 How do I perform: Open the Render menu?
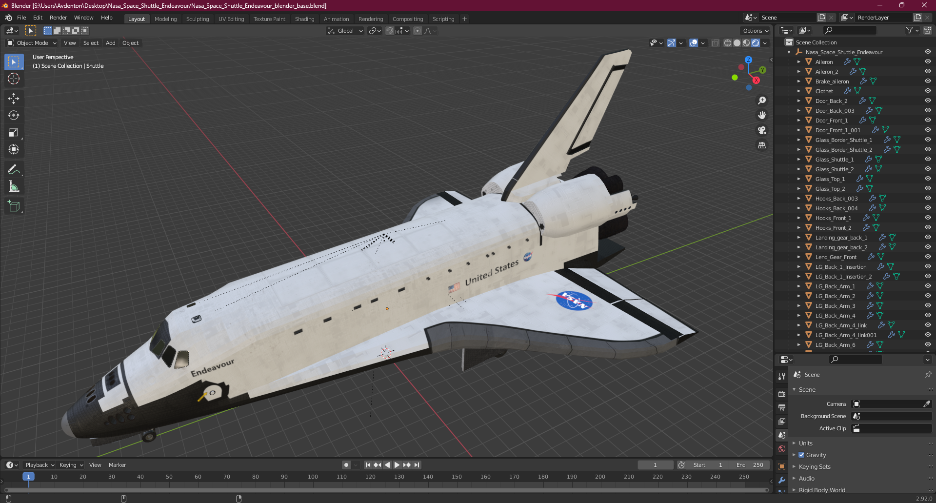point(58,18)
